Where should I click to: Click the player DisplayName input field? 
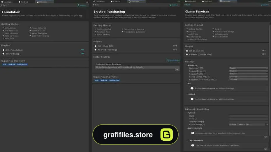[249, 121]
